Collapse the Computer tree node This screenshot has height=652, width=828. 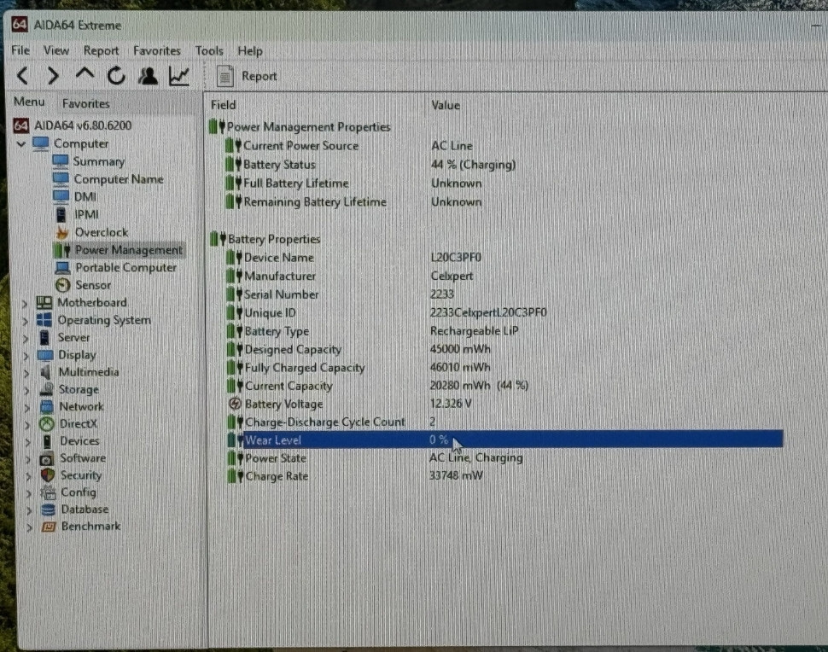coord(21,144)
